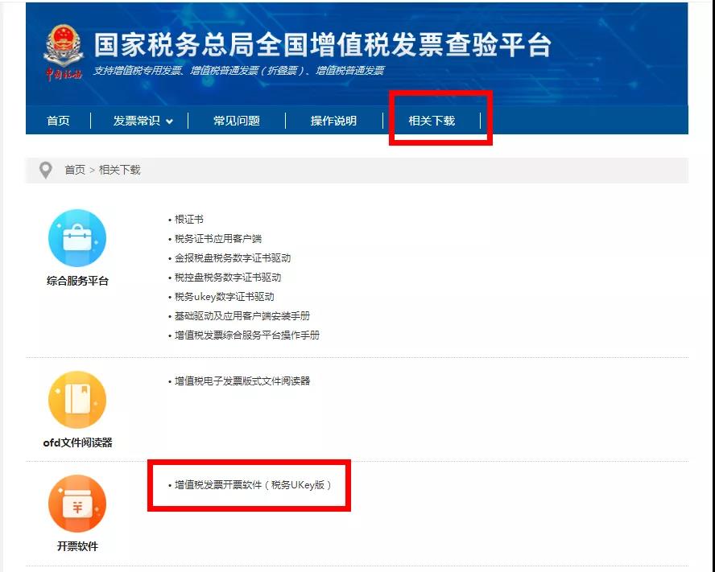Screen dimensions: 715x572
Task: Open the 开票软件 invoice icon
Action: tap(77, 503)
